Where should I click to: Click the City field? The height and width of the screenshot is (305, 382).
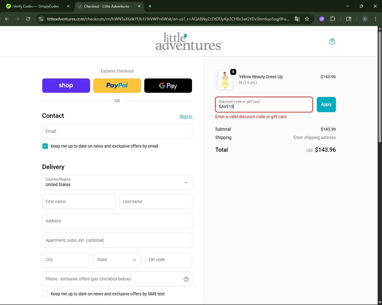66,260
